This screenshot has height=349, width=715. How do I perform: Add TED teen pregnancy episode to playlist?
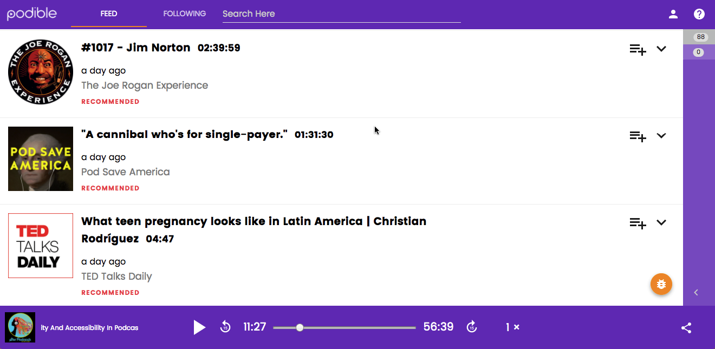[x=638, y=223]
